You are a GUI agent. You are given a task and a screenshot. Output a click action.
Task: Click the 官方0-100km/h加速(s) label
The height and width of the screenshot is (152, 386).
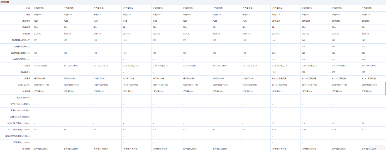pyautogui.click(x=21, y=104)
